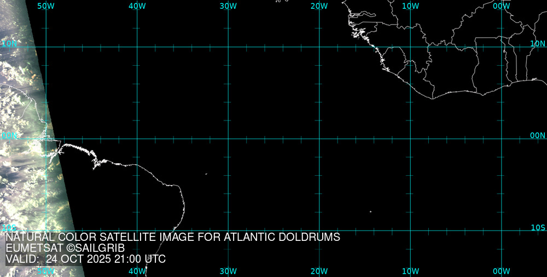Click the 30W longitude label along the top
Image resolution: width=547 pixels, height=277 pixels.
click(228, 5)
